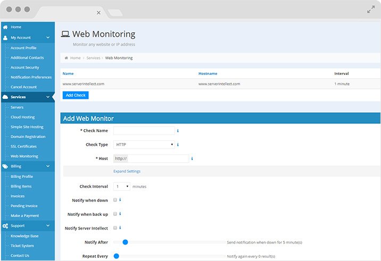Collapse Services menu chevron

click(x=48, y=97)
